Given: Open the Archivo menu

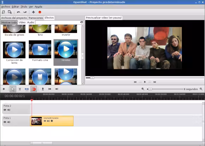Looking at the screenshot, I should pyautogui.click(x=6, y=6).
